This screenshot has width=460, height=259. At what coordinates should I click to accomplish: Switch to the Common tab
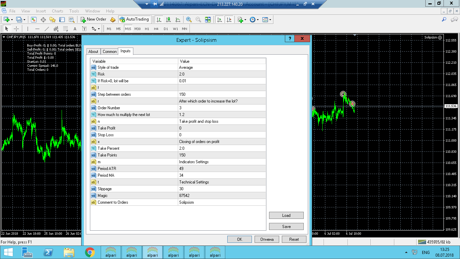pyautogui.click(x=109, y=52)
